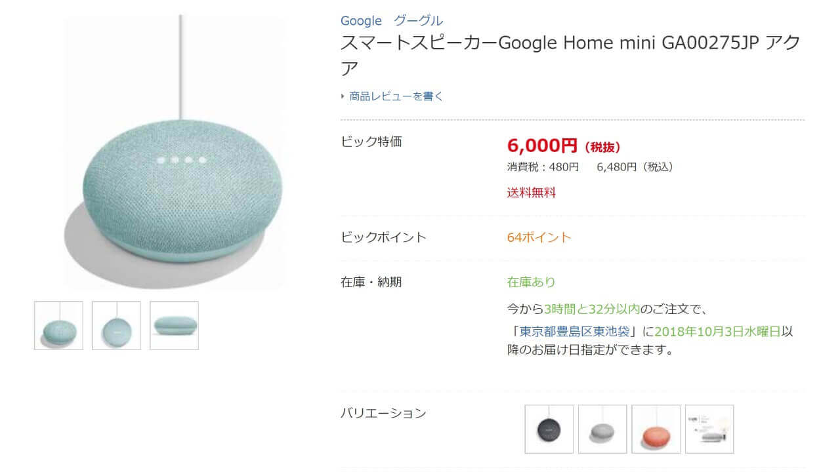
Task: Click the グーグル brand link
Action: [418, 21]
